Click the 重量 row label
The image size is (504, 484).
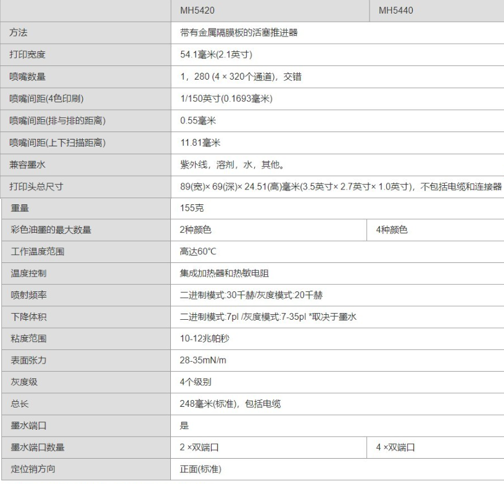(20, 208)
